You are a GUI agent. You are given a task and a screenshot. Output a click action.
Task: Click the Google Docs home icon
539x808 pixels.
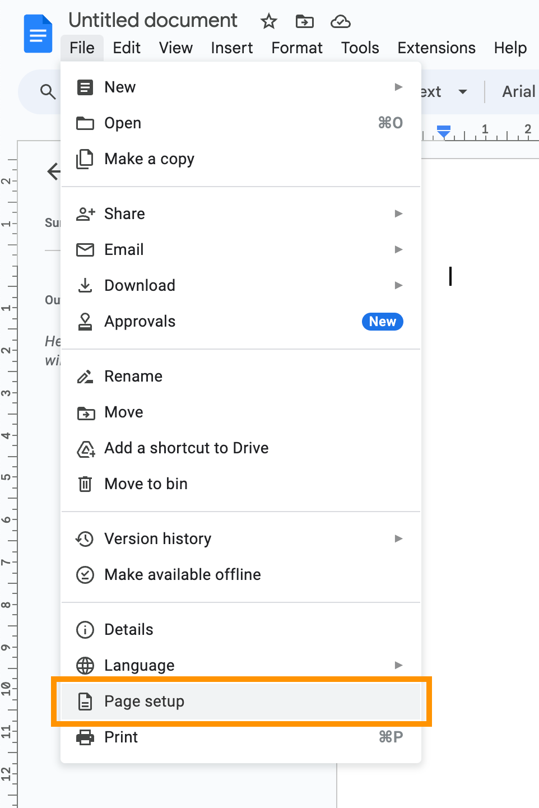(38, 34)
